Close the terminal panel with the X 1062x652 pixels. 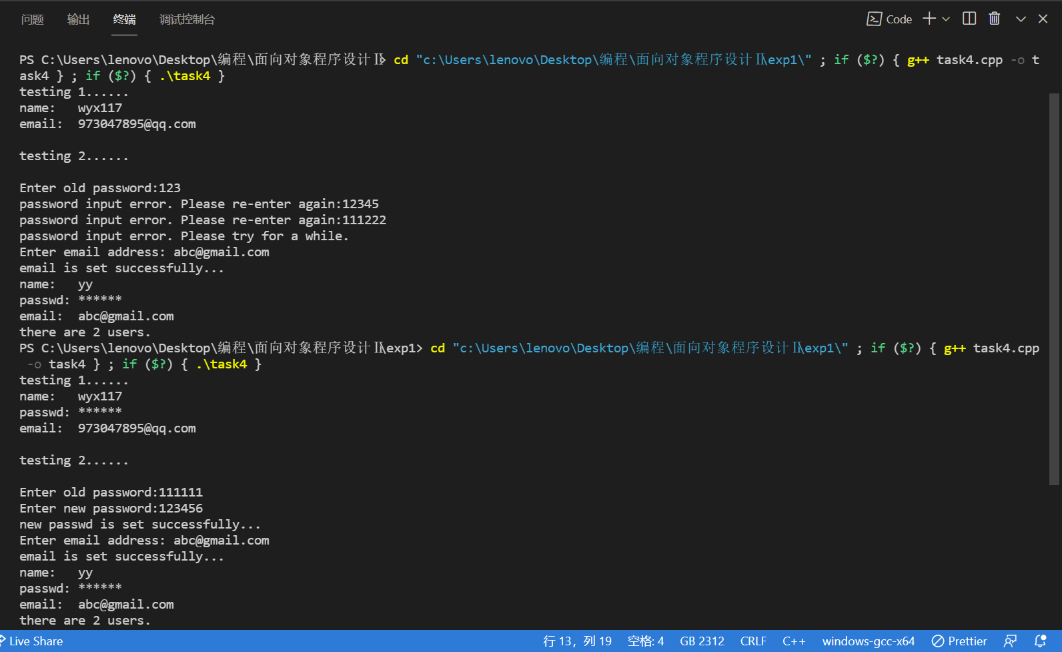pos(1043,19)
